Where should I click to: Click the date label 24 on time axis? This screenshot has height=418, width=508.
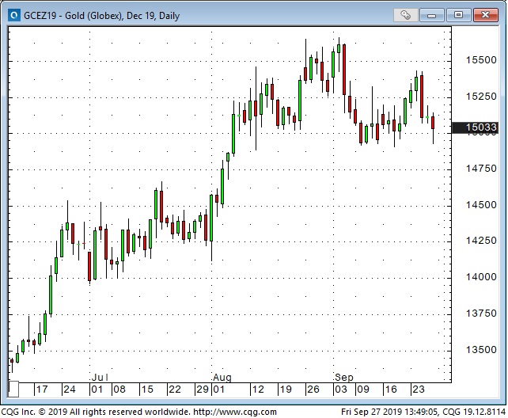70,389
